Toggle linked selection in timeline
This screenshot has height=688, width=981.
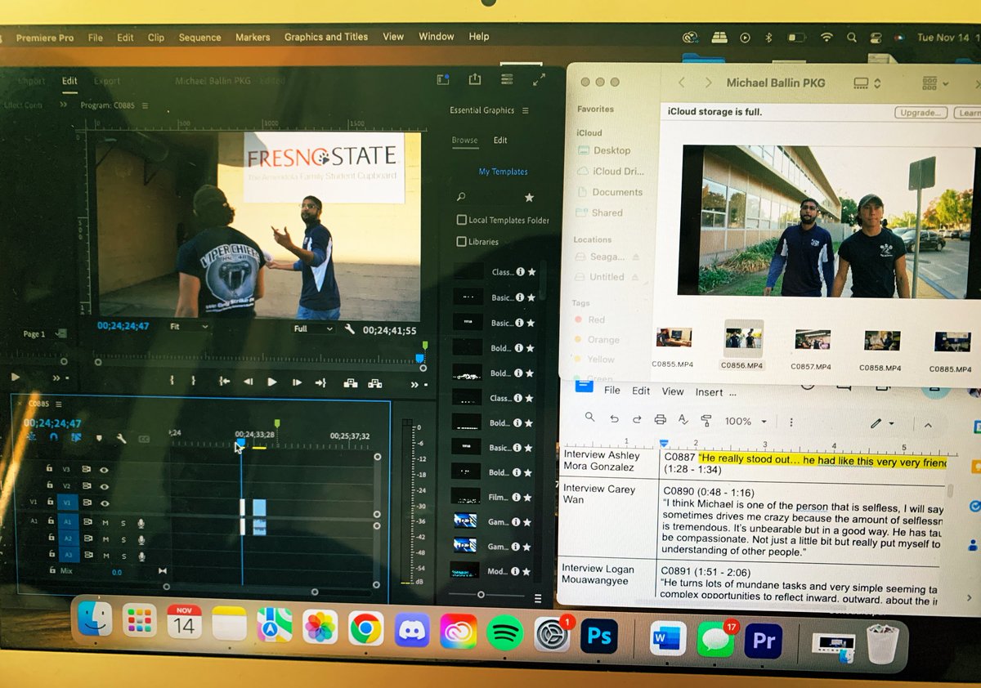click(76, 437)
